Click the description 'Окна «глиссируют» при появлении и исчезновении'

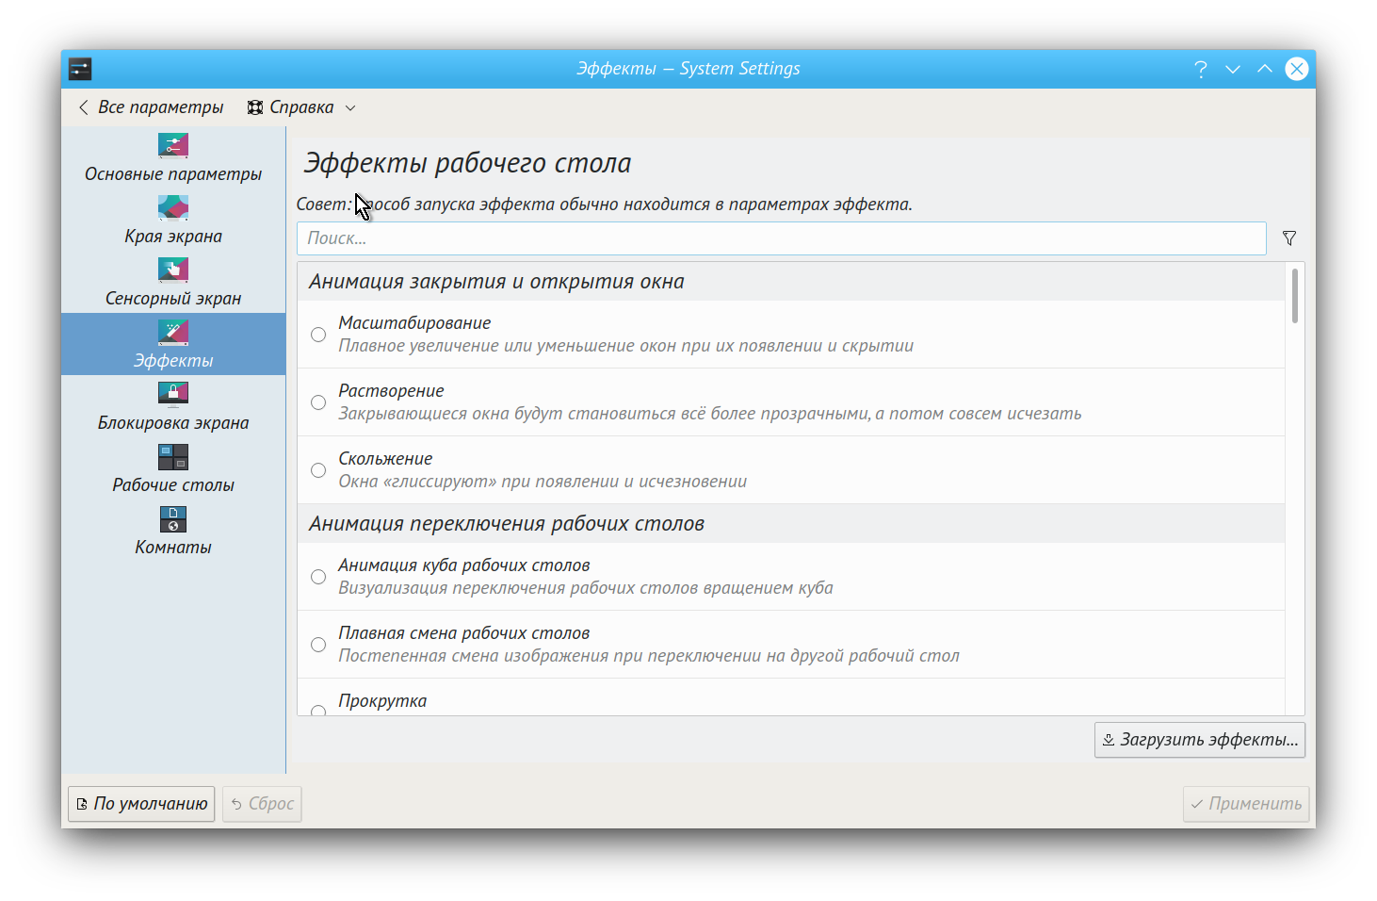pos(543,482)
